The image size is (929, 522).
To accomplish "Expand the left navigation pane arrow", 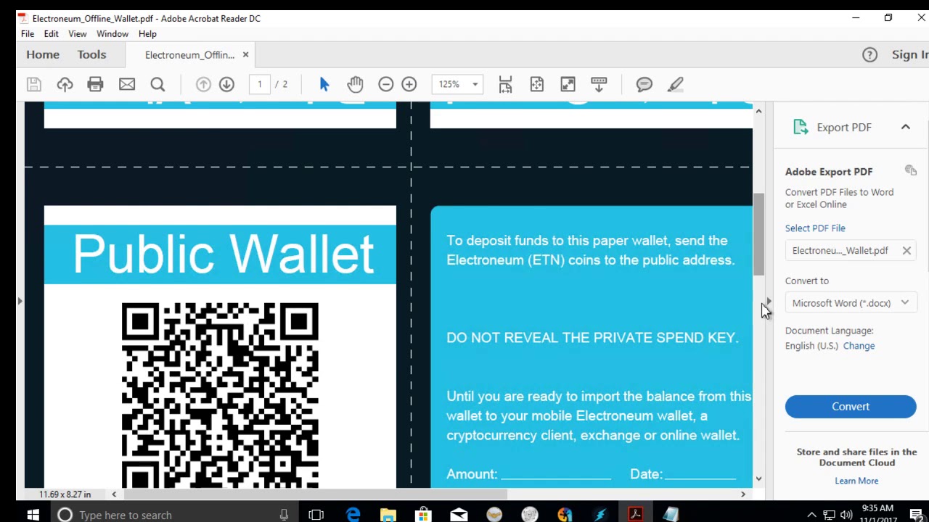I will pos(20,301).
